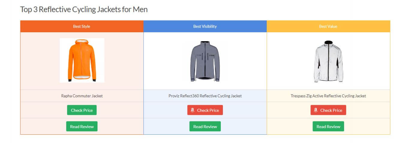399x143 pixels.
Task: Click the chest logo on the gray Proviz jacket
Action: click(x=211, y=55)
